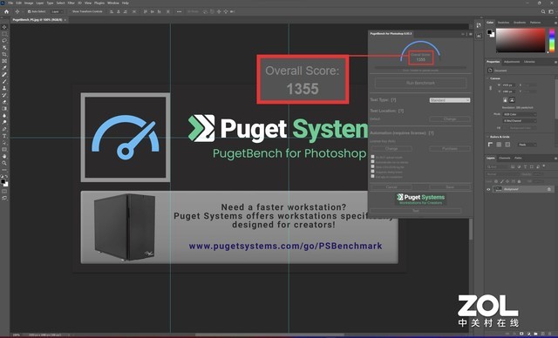Screen dimensions: 558x338
Task: Open the Window menu
Action: (x=113, y=3)
